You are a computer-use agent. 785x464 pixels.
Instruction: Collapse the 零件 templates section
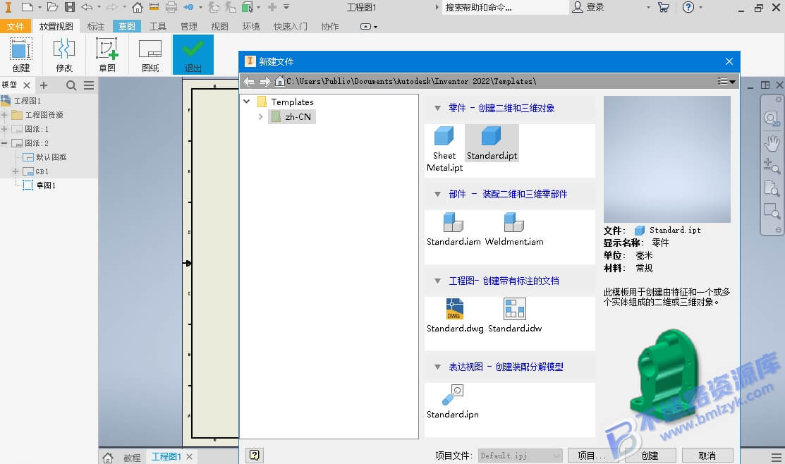tap(437, 108)
